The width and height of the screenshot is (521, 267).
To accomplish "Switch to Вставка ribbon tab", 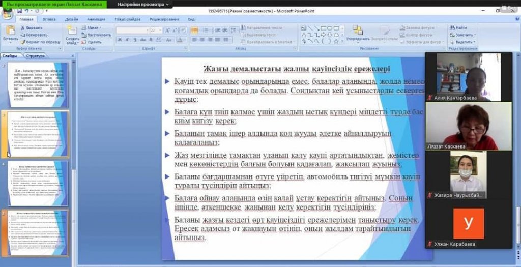I will [x=49, y=19].
